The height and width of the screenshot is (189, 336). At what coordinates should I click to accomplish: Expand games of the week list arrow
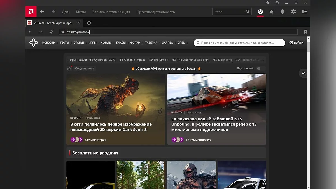coord(262,60)
